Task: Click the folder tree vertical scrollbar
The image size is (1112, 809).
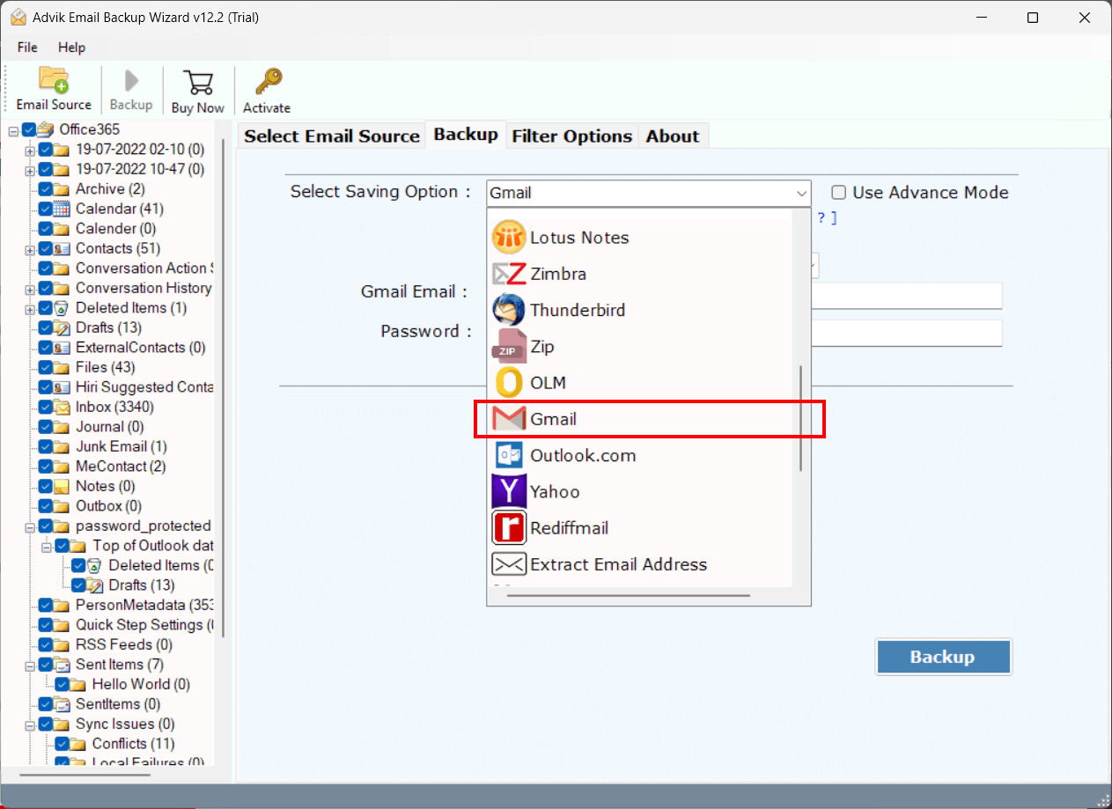Action: pos(223,387)
